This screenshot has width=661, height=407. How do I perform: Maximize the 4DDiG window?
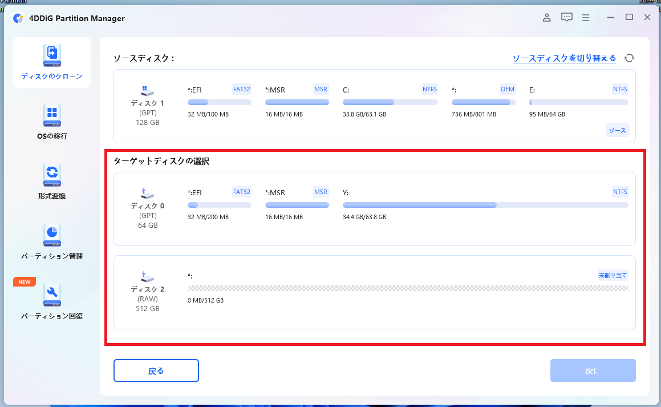pos(630,17)
